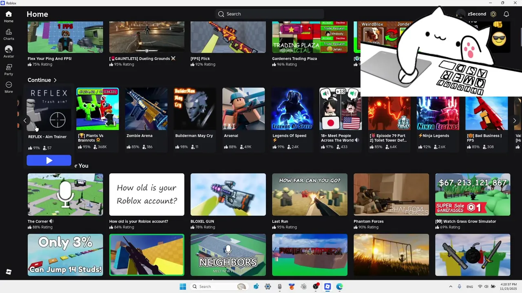
Task: Show previous games in Continue carousel
Action: pyautogui.click(x=25, y=120)
